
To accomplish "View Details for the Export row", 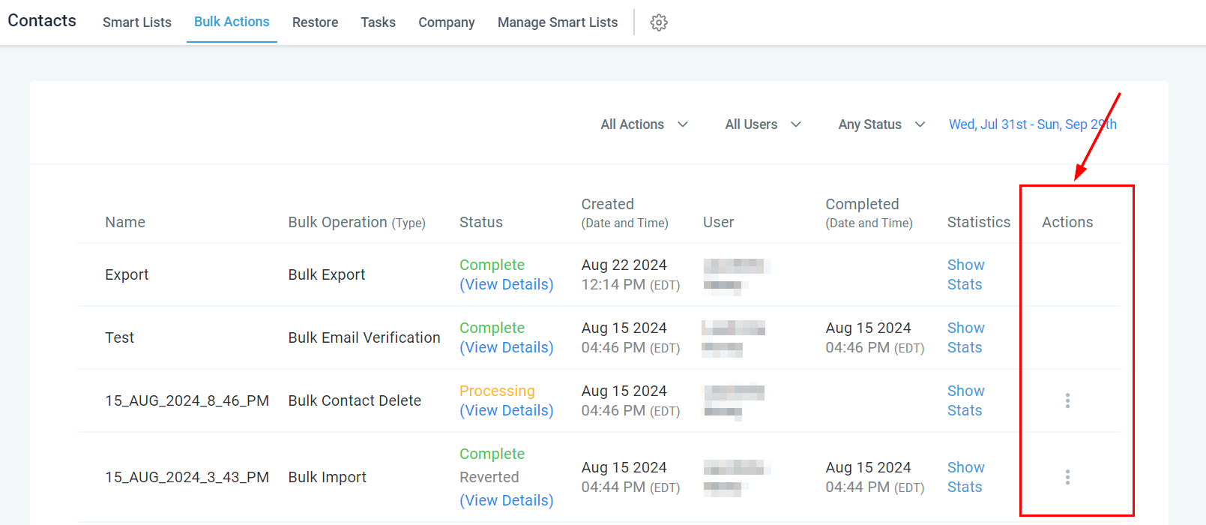I will [507, 285].
